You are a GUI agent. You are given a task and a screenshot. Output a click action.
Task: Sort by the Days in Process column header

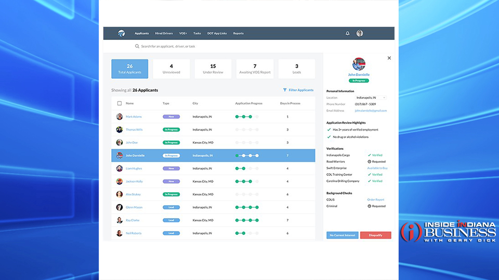coord(290,103)
